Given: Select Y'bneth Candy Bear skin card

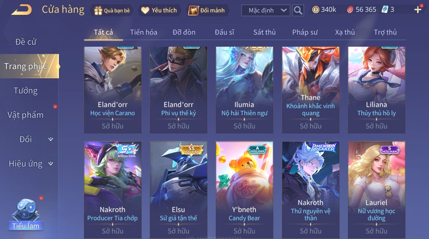Looking at the screenshot, I should pos(244,189).
